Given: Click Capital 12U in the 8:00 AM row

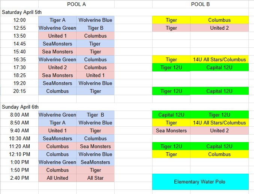Looking at the screenshot, I should pyautogui.click(x=171, y=115).
